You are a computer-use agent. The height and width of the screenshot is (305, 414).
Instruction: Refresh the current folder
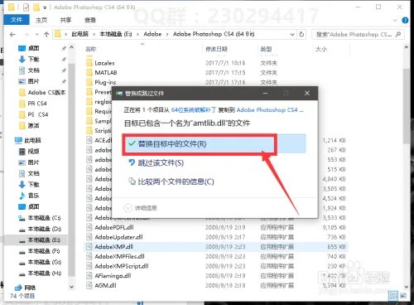[x=301, y=34]
